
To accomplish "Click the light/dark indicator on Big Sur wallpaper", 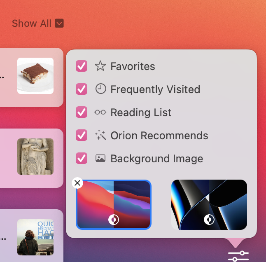I will pyautogui.click(x=114, y=220).
